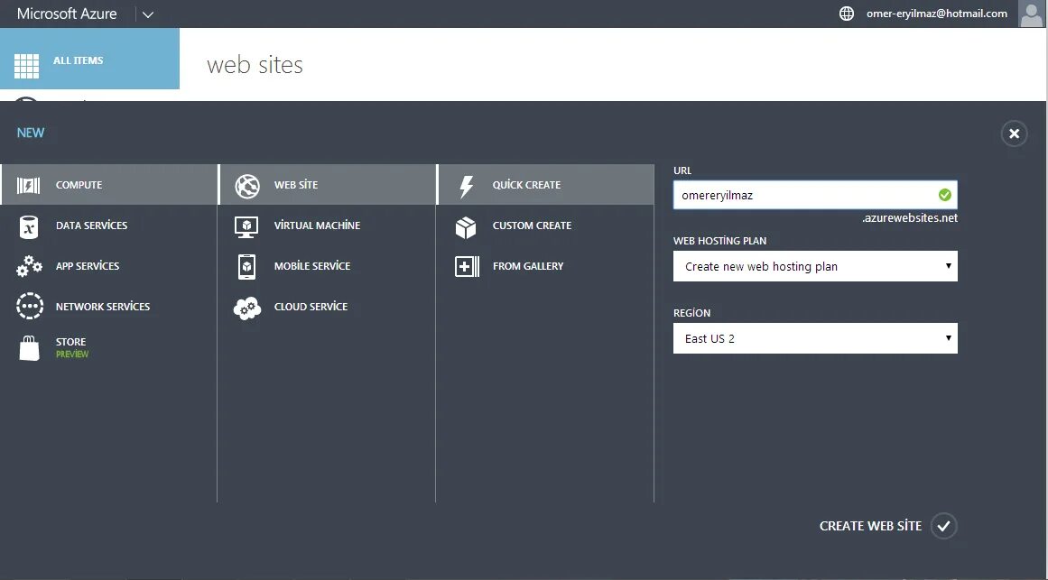Select the Network Services menu item
Screen dimensions: 1048x580
pos(109,306)
